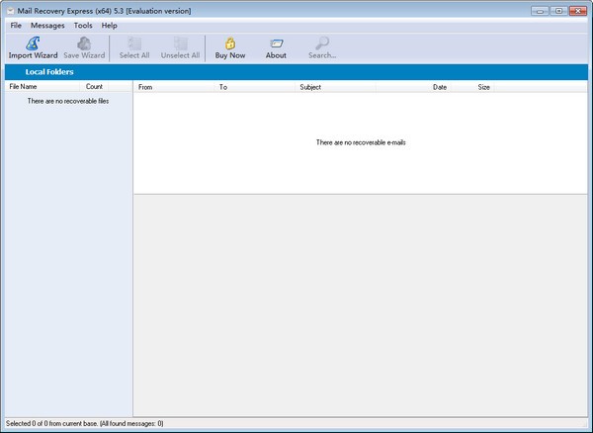Select the Local Folders panel header
Viewport: 593px width, 433px height.
pyautogui.click(x=51, y=72)
